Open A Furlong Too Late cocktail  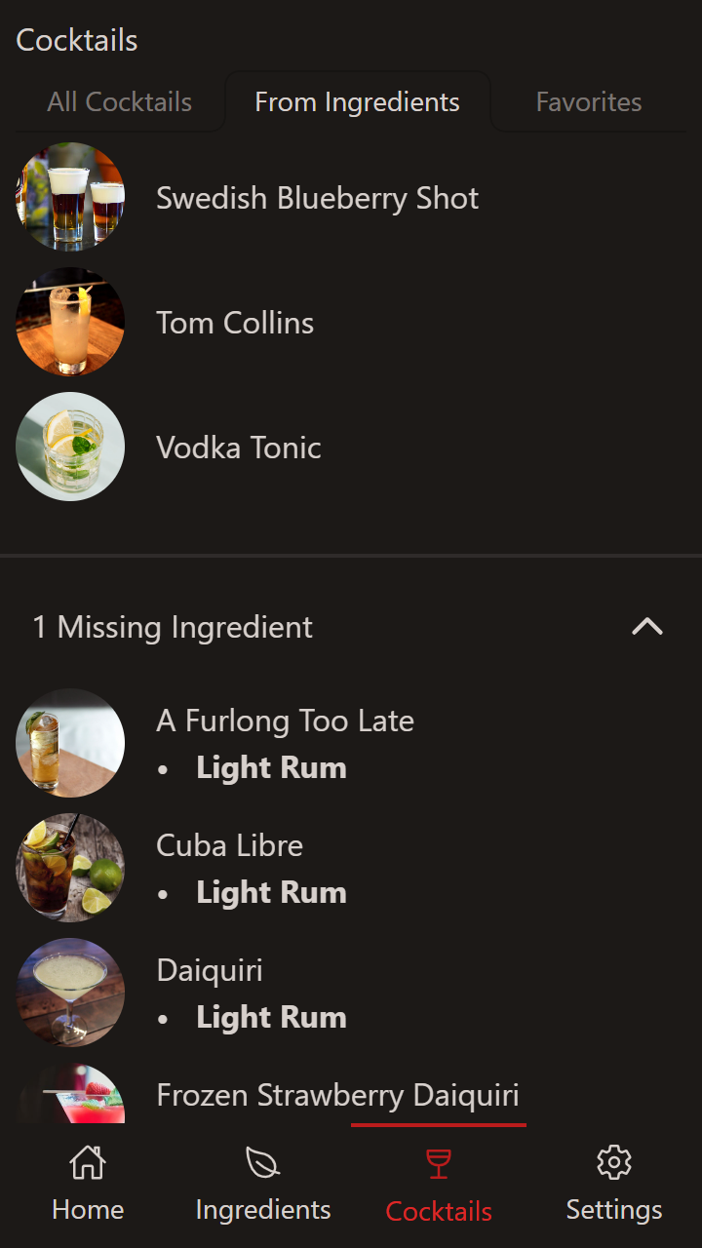[x=285, y=721]
